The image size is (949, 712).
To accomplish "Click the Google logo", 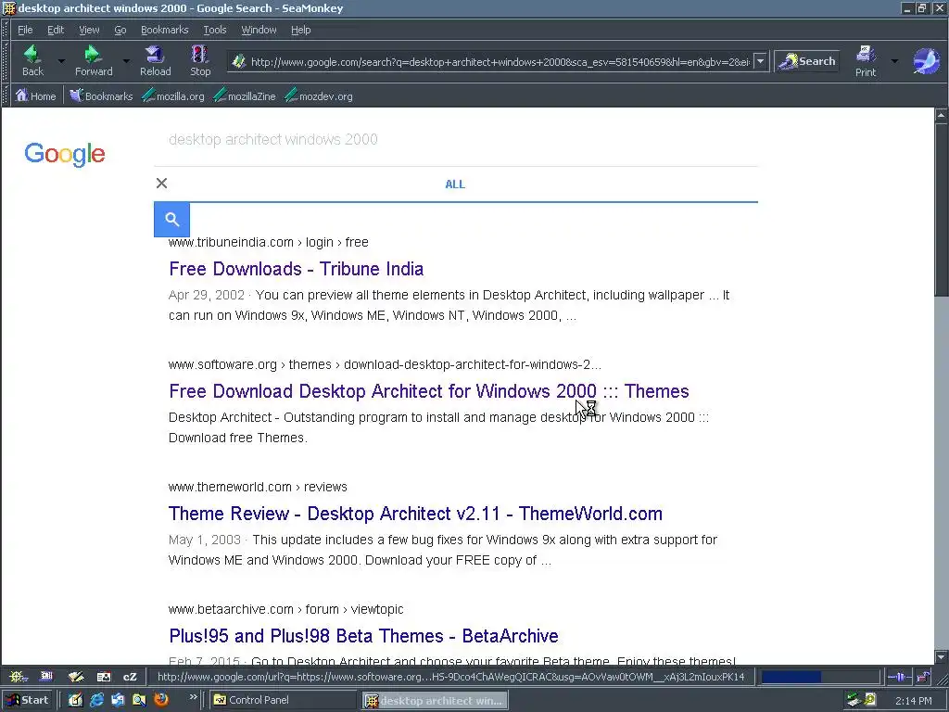I will pos(65,155).
